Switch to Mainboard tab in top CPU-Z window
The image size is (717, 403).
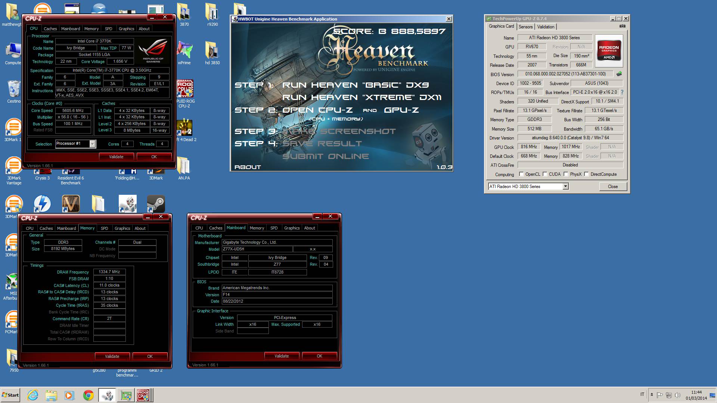(x=71, y=29)
